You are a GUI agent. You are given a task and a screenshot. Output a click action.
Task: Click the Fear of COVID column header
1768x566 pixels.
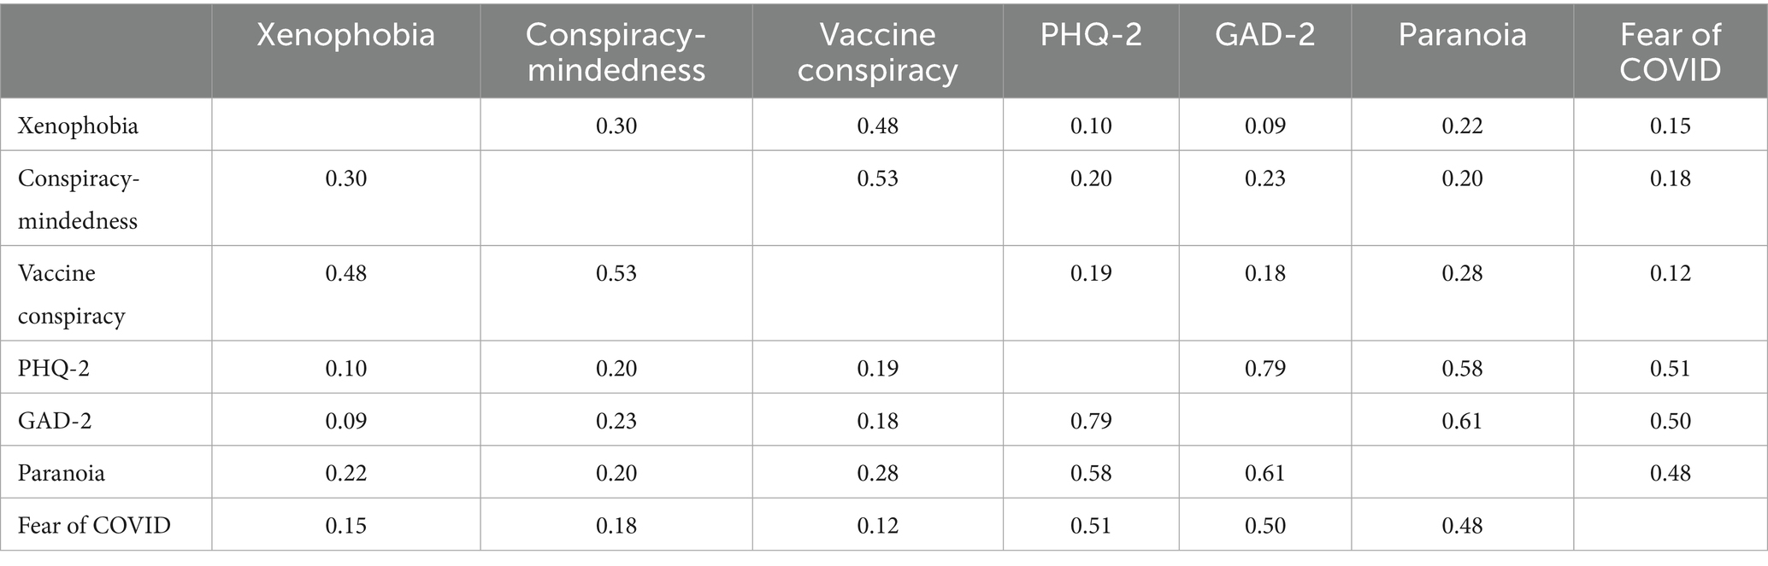pyautogui.click(x=1670, y=52)
